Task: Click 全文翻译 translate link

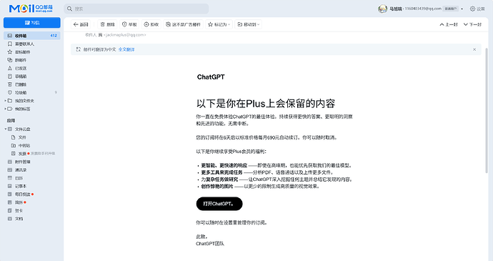Action: [x=126, y=49]
